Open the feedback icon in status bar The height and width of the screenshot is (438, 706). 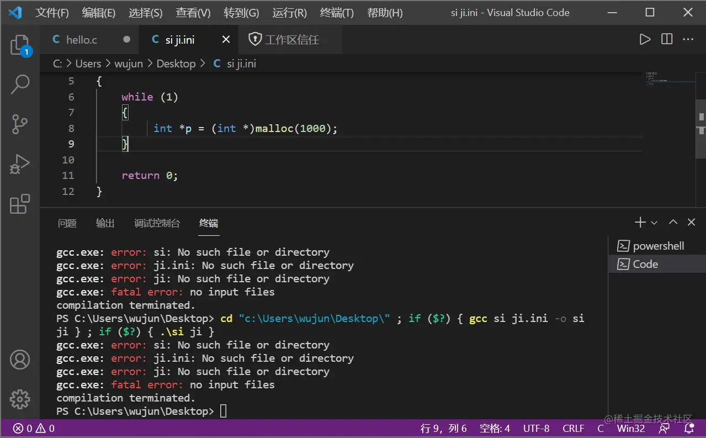coord(665,429)
